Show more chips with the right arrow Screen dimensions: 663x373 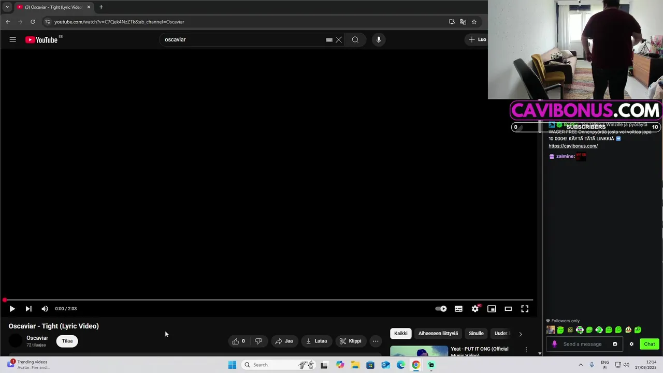521,334
